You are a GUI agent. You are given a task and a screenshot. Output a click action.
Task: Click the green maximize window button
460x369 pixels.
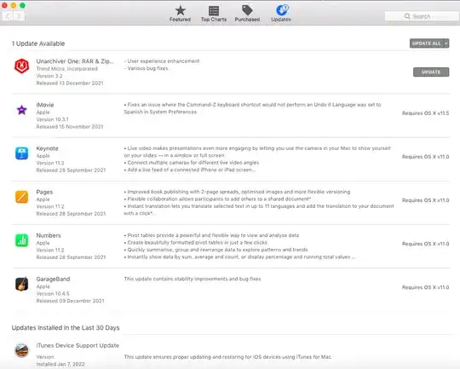point(22,5)
